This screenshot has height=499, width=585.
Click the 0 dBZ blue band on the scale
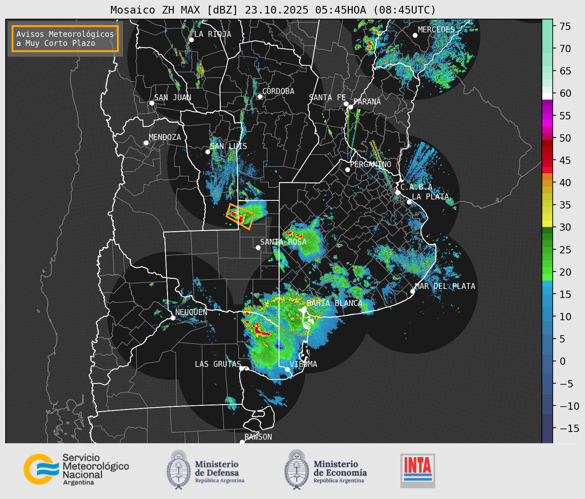tap(547, 361)
